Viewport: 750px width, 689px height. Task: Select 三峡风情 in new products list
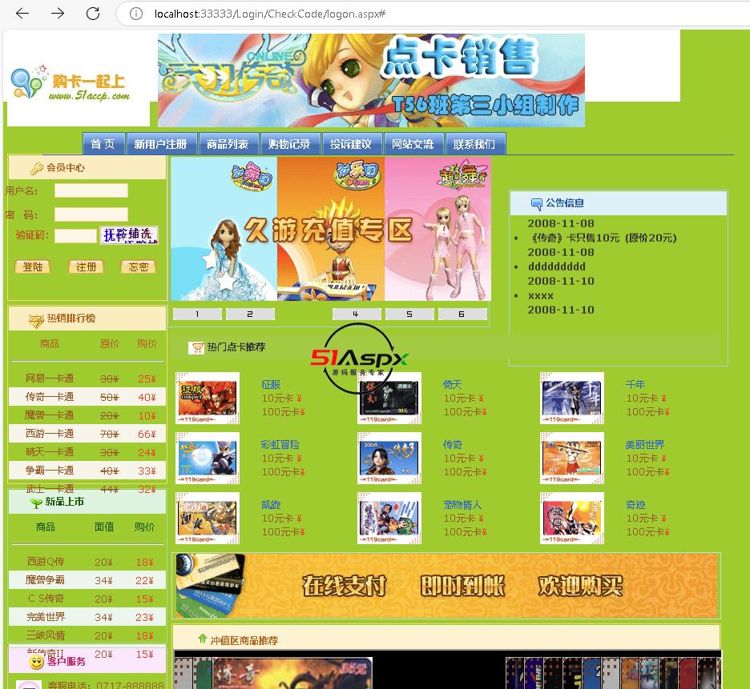[46, 635]
